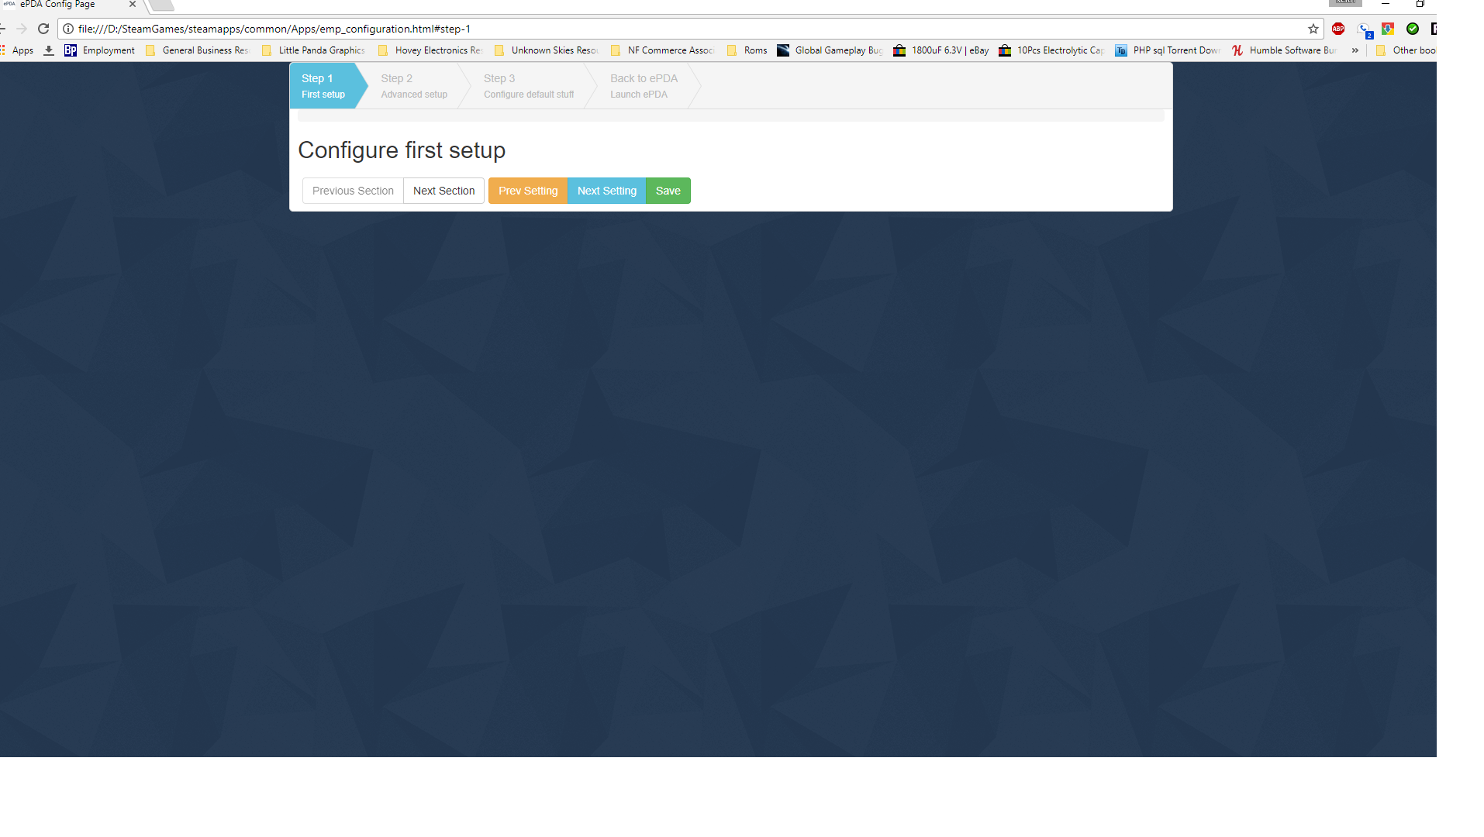The image size is (1484, 837).
Task: Open the Roms bookmark folder
Action: pos(747,50)
